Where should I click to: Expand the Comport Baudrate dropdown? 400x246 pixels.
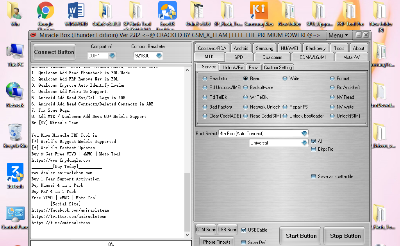pos(159,55)
